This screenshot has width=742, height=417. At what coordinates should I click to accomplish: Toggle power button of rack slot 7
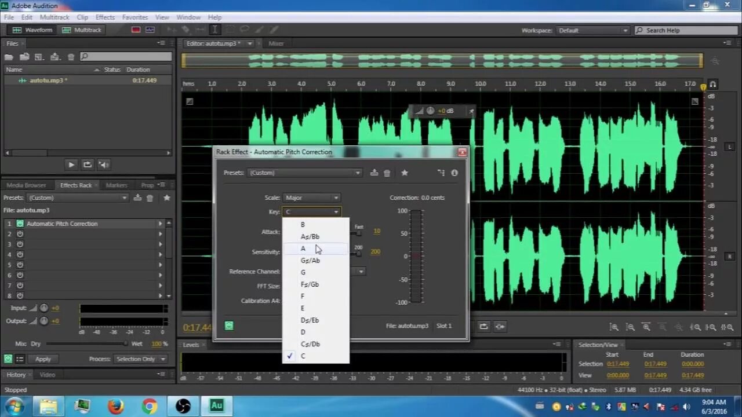pos(20,285)
